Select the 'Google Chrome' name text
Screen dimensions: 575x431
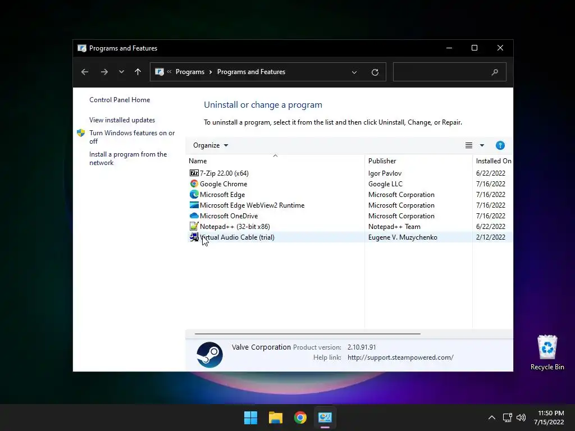pos(223,184)
